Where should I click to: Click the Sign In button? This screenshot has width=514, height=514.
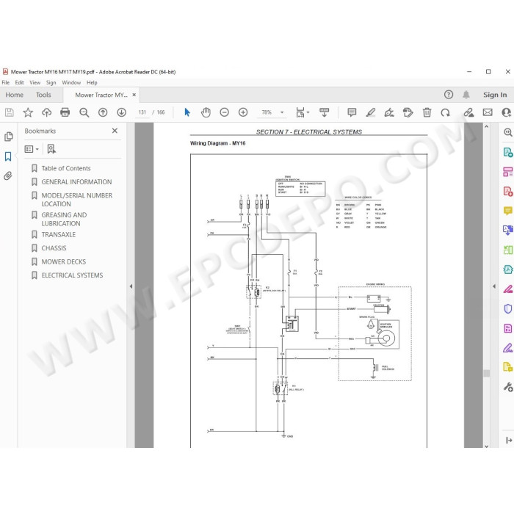pos(495,95)
